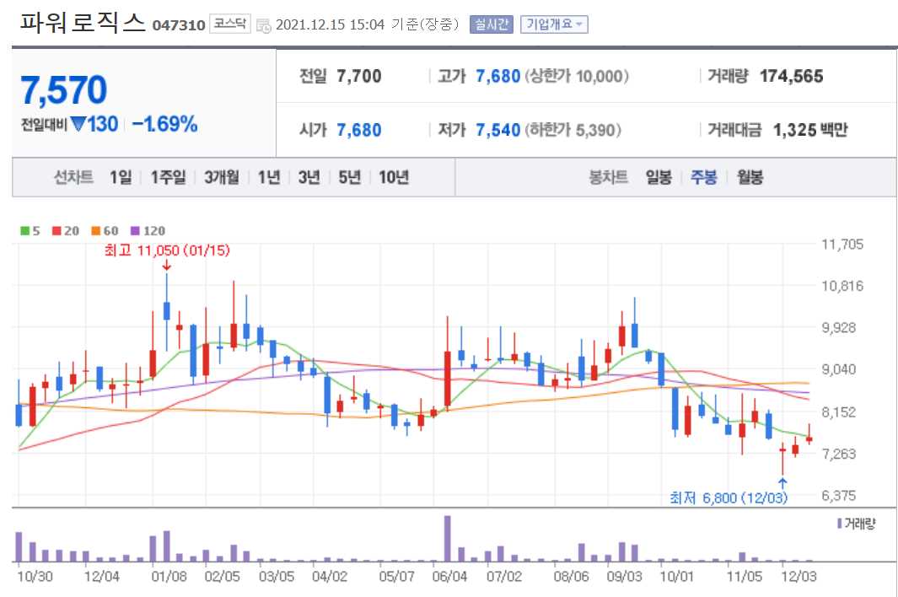Viewport: 898px width, 597px height.
Task: Switch to 월봉 monthly candles
Action: point(750,177)
